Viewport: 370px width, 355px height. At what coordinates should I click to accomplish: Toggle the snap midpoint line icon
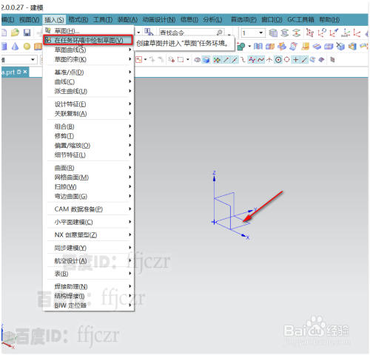tap(235, 60)
